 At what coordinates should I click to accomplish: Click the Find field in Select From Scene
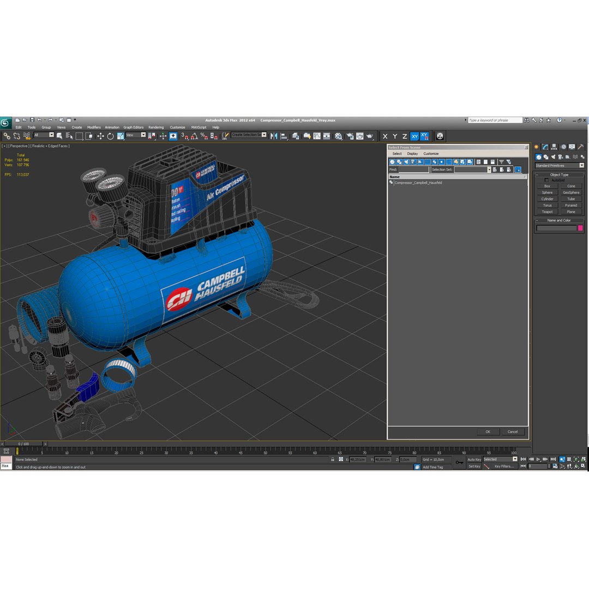(x=413, y=170)
